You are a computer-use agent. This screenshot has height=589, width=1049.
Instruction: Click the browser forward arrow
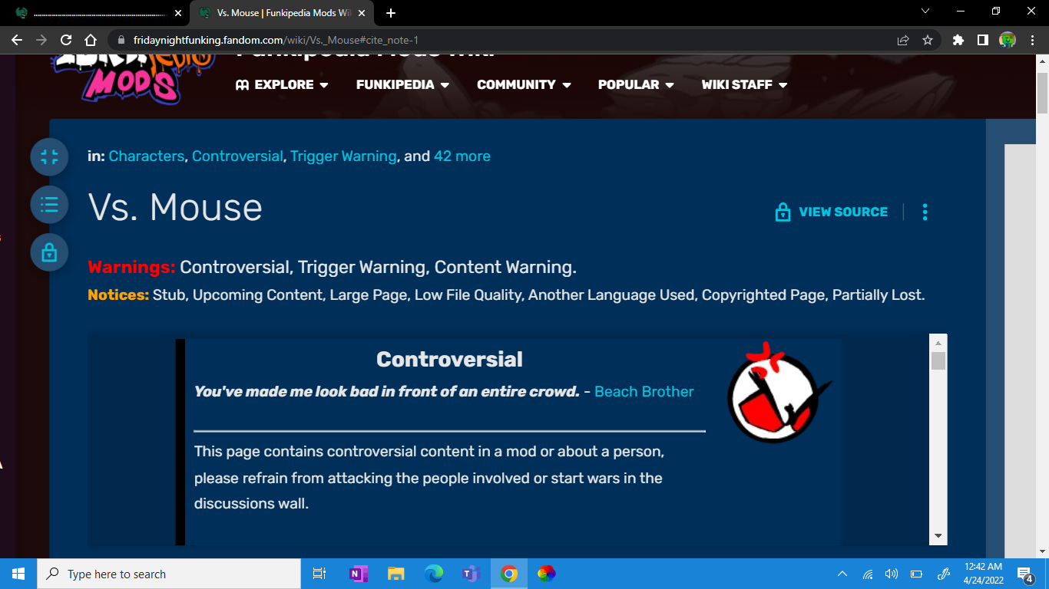41,40
